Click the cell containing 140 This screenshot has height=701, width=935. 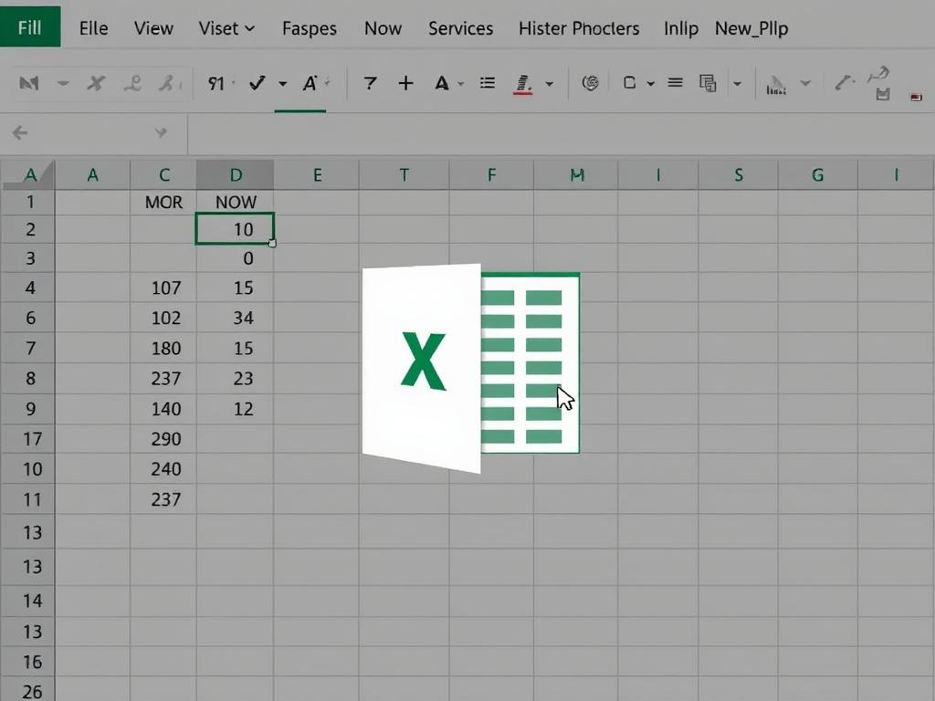[x=163, y=409]
